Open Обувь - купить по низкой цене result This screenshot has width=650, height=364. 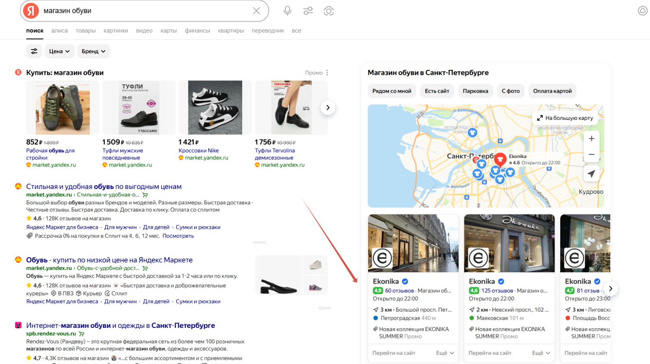click(109, 260)
